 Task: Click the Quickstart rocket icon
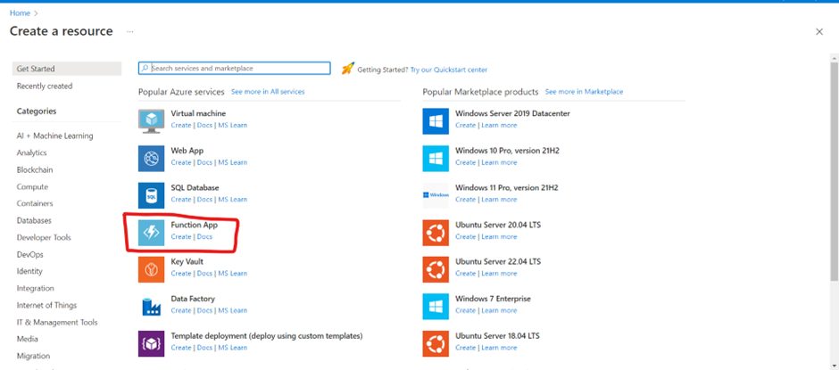(348, 69)
